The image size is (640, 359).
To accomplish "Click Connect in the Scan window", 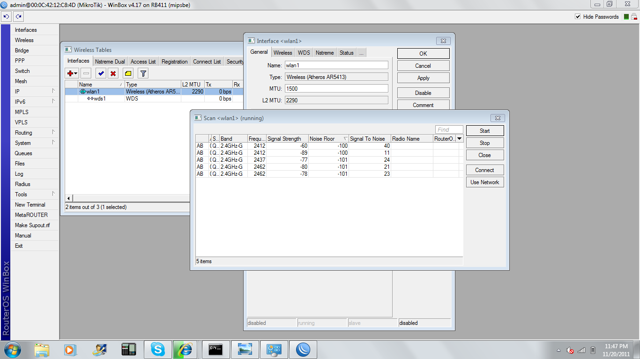I will (485, 170).
